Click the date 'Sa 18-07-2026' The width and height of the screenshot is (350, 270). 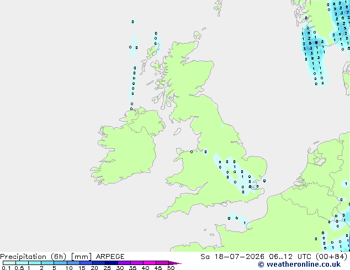pos(232,257)
